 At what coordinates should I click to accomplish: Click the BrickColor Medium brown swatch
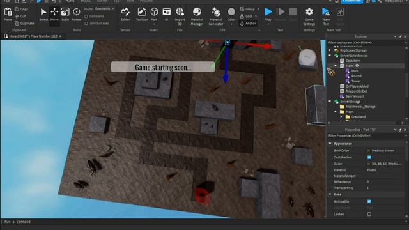369,151
